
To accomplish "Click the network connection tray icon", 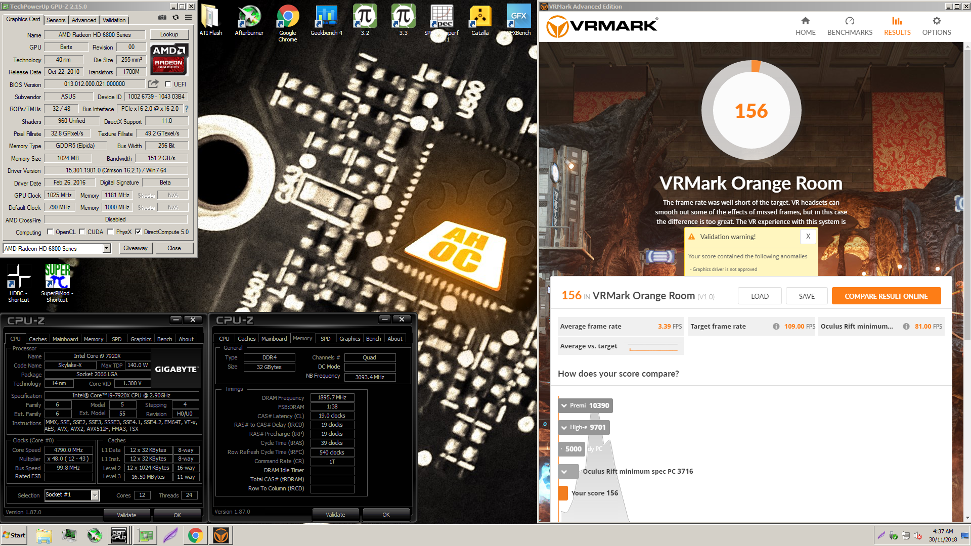I will (905, 536).
